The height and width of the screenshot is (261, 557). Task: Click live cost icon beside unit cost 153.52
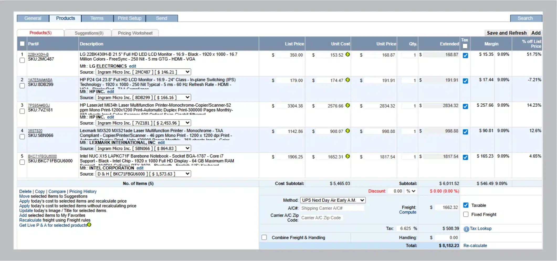pyautogui.click(x=348, y=54)
